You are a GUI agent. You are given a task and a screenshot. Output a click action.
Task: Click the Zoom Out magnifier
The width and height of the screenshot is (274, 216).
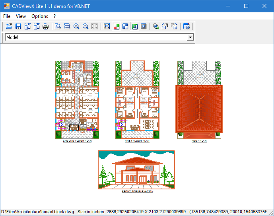[85, 26]
